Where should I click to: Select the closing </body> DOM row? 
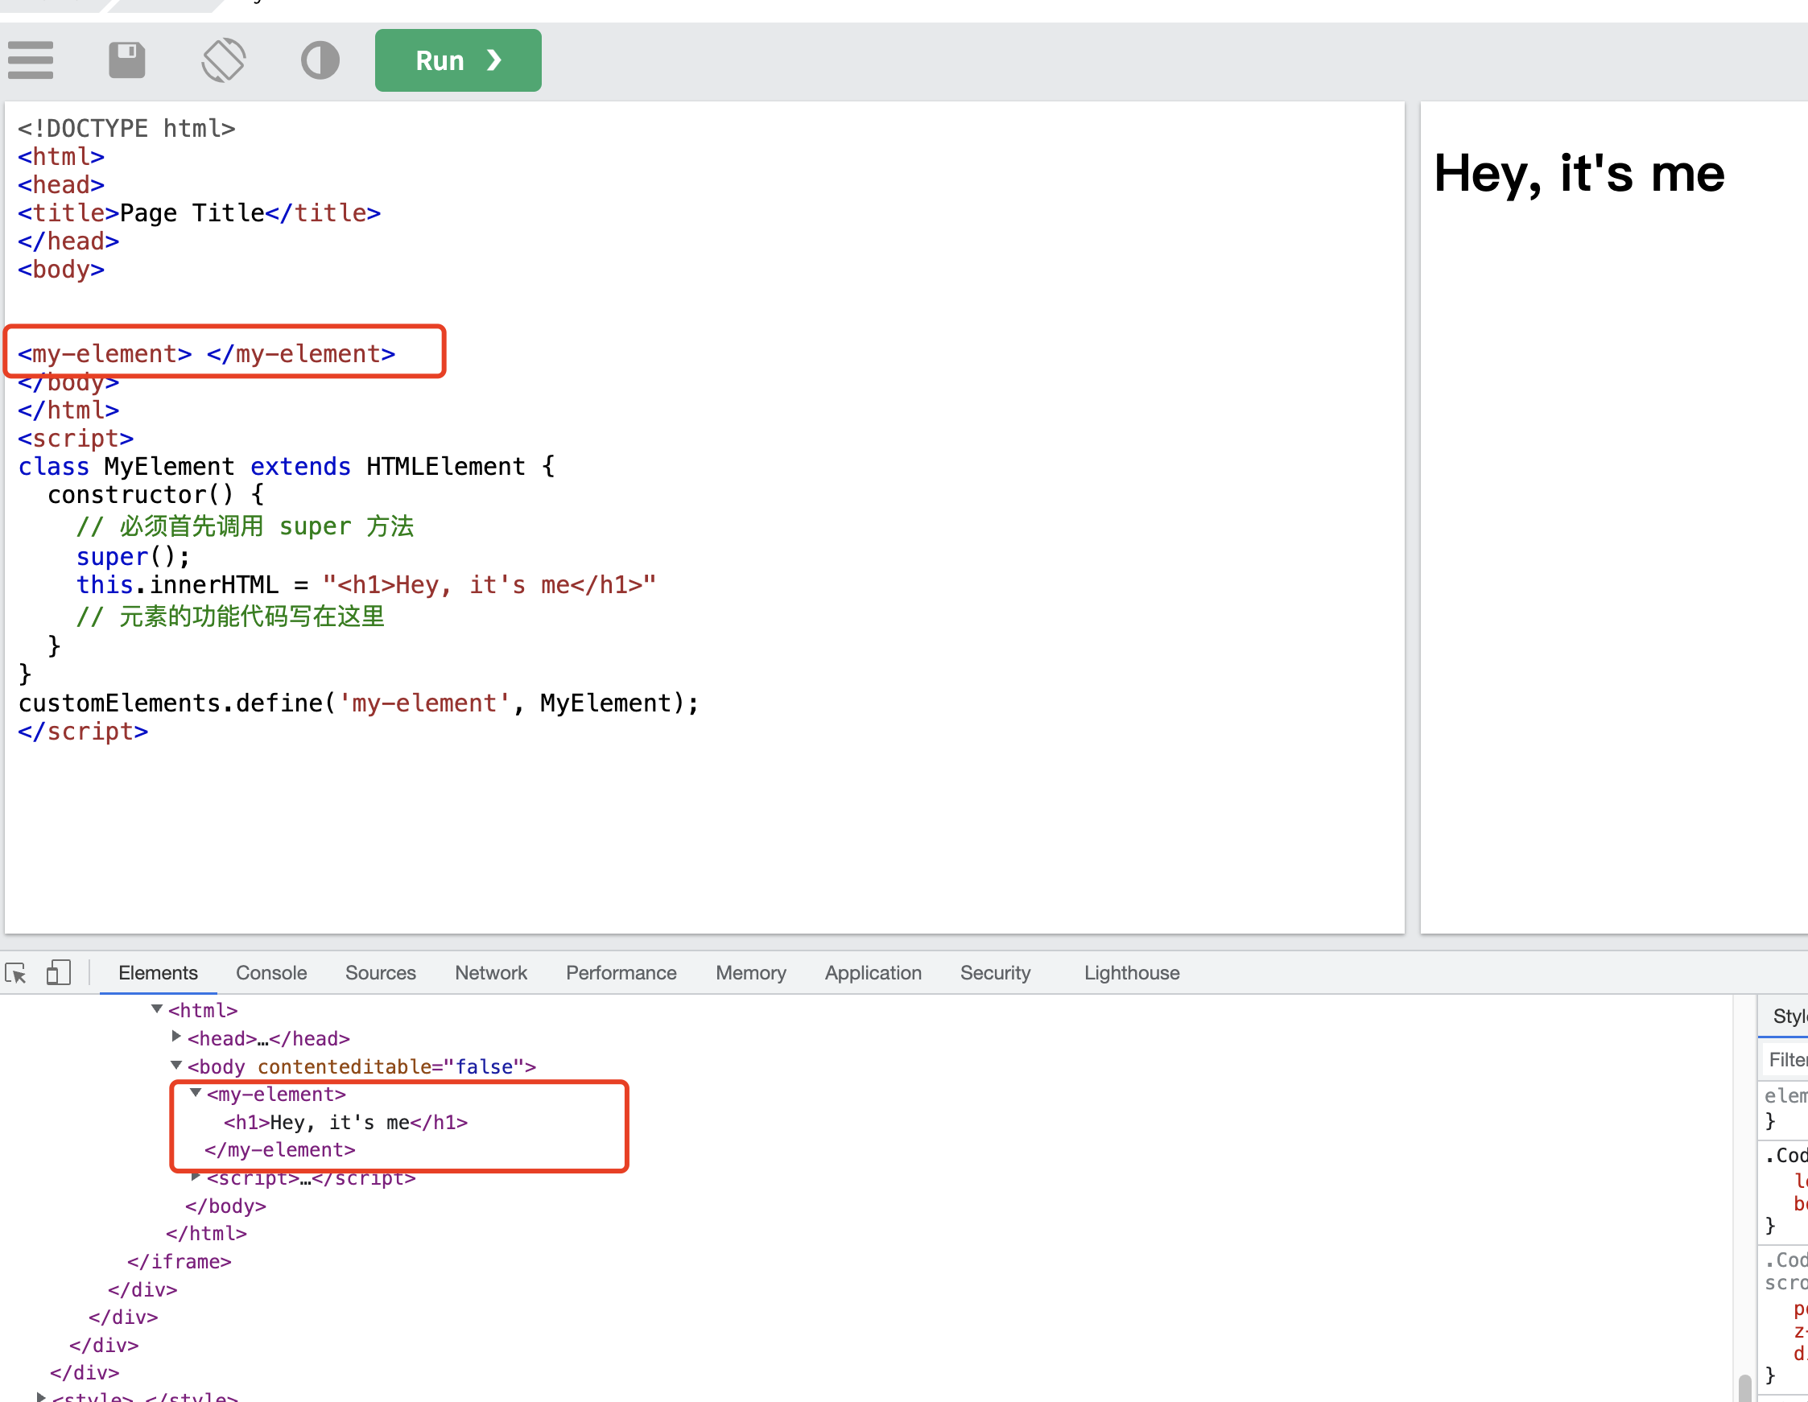coord(225,1206)
